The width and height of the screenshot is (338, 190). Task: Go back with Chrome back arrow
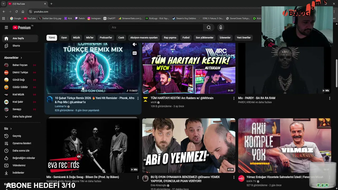[4, 12]
